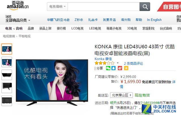Open the amazon.cn home logo
This screenshot has width=181, height=117.
[18, 6]
